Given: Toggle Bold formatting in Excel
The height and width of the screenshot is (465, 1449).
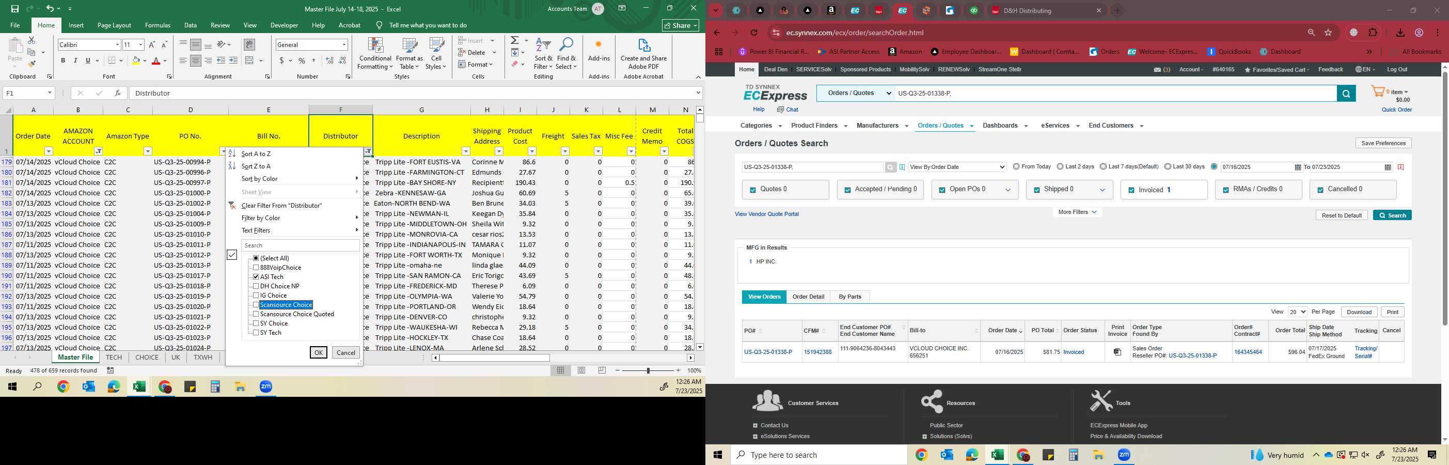Looking at the screenshot, I should pyautogui.click(x=63, y=60).
